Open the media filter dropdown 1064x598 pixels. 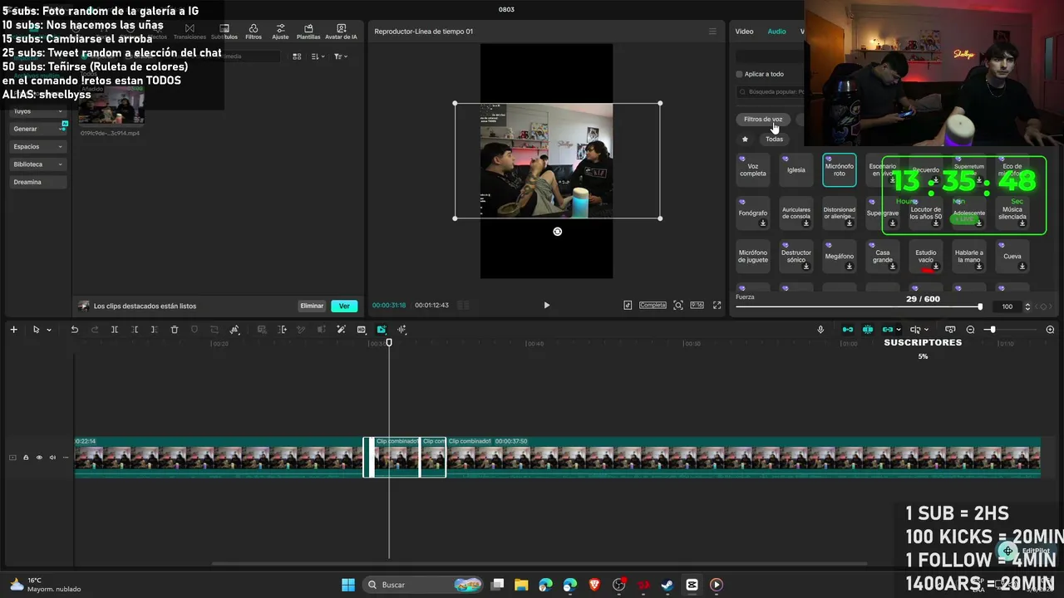(340, 56)
